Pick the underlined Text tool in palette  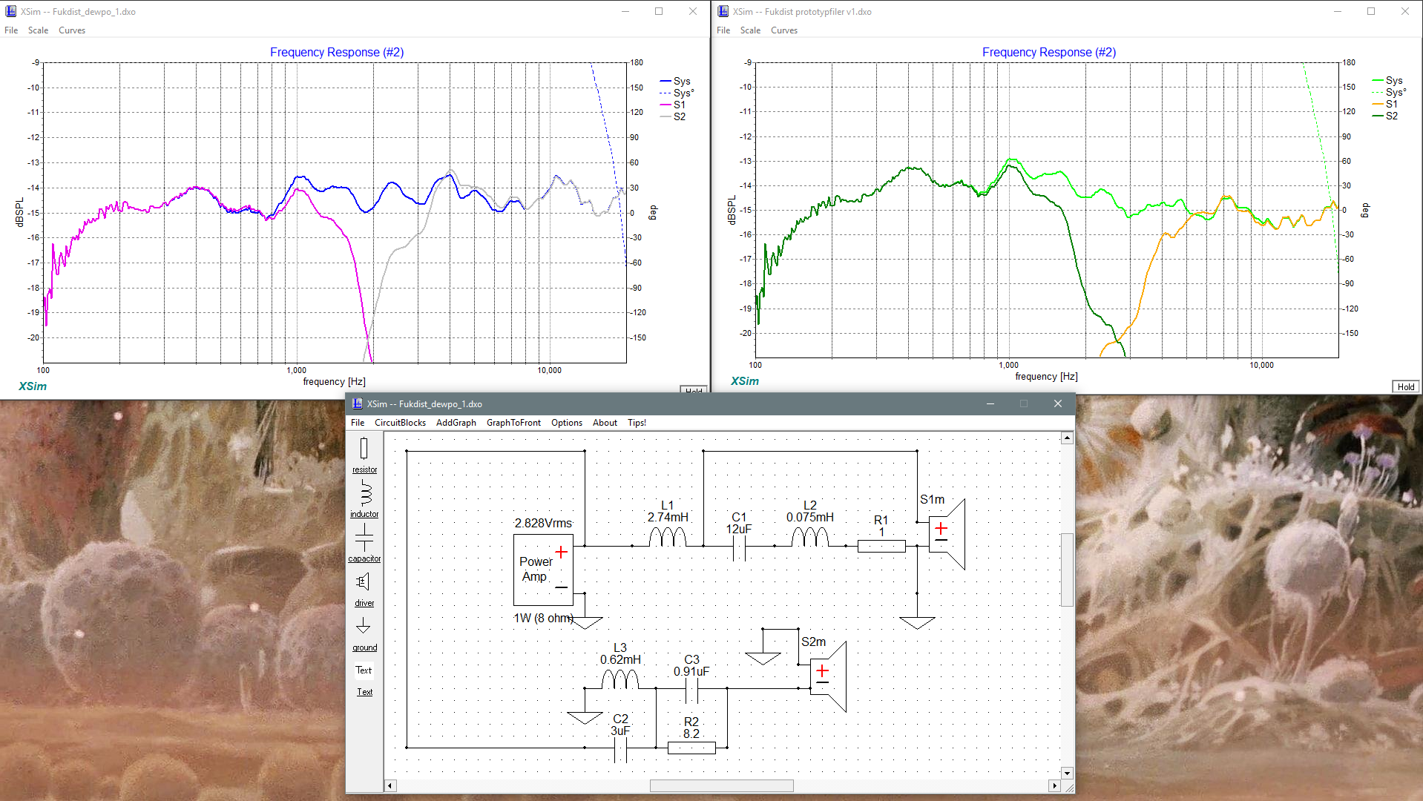364,692
